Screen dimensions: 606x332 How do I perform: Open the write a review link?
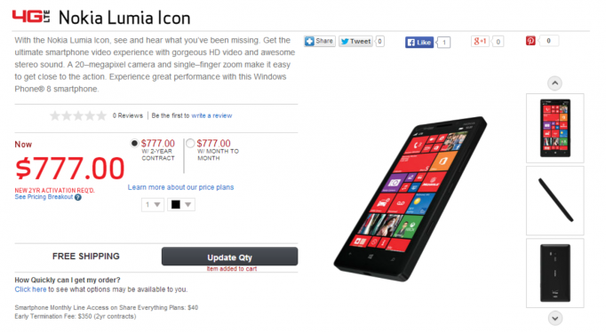[x=211, y=115]
